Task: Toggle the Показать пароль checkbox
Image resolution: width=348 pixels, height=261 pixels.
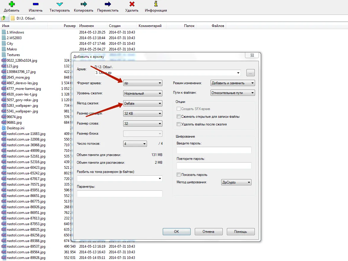Action: click(178, 175)
